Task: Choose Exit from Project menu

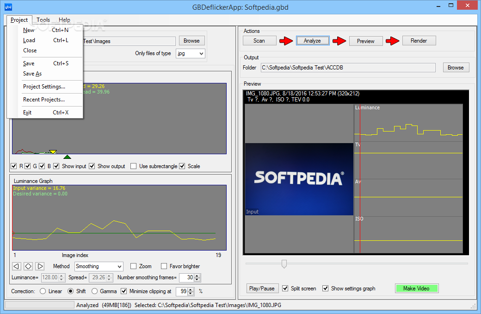Action: pos(45,113)
